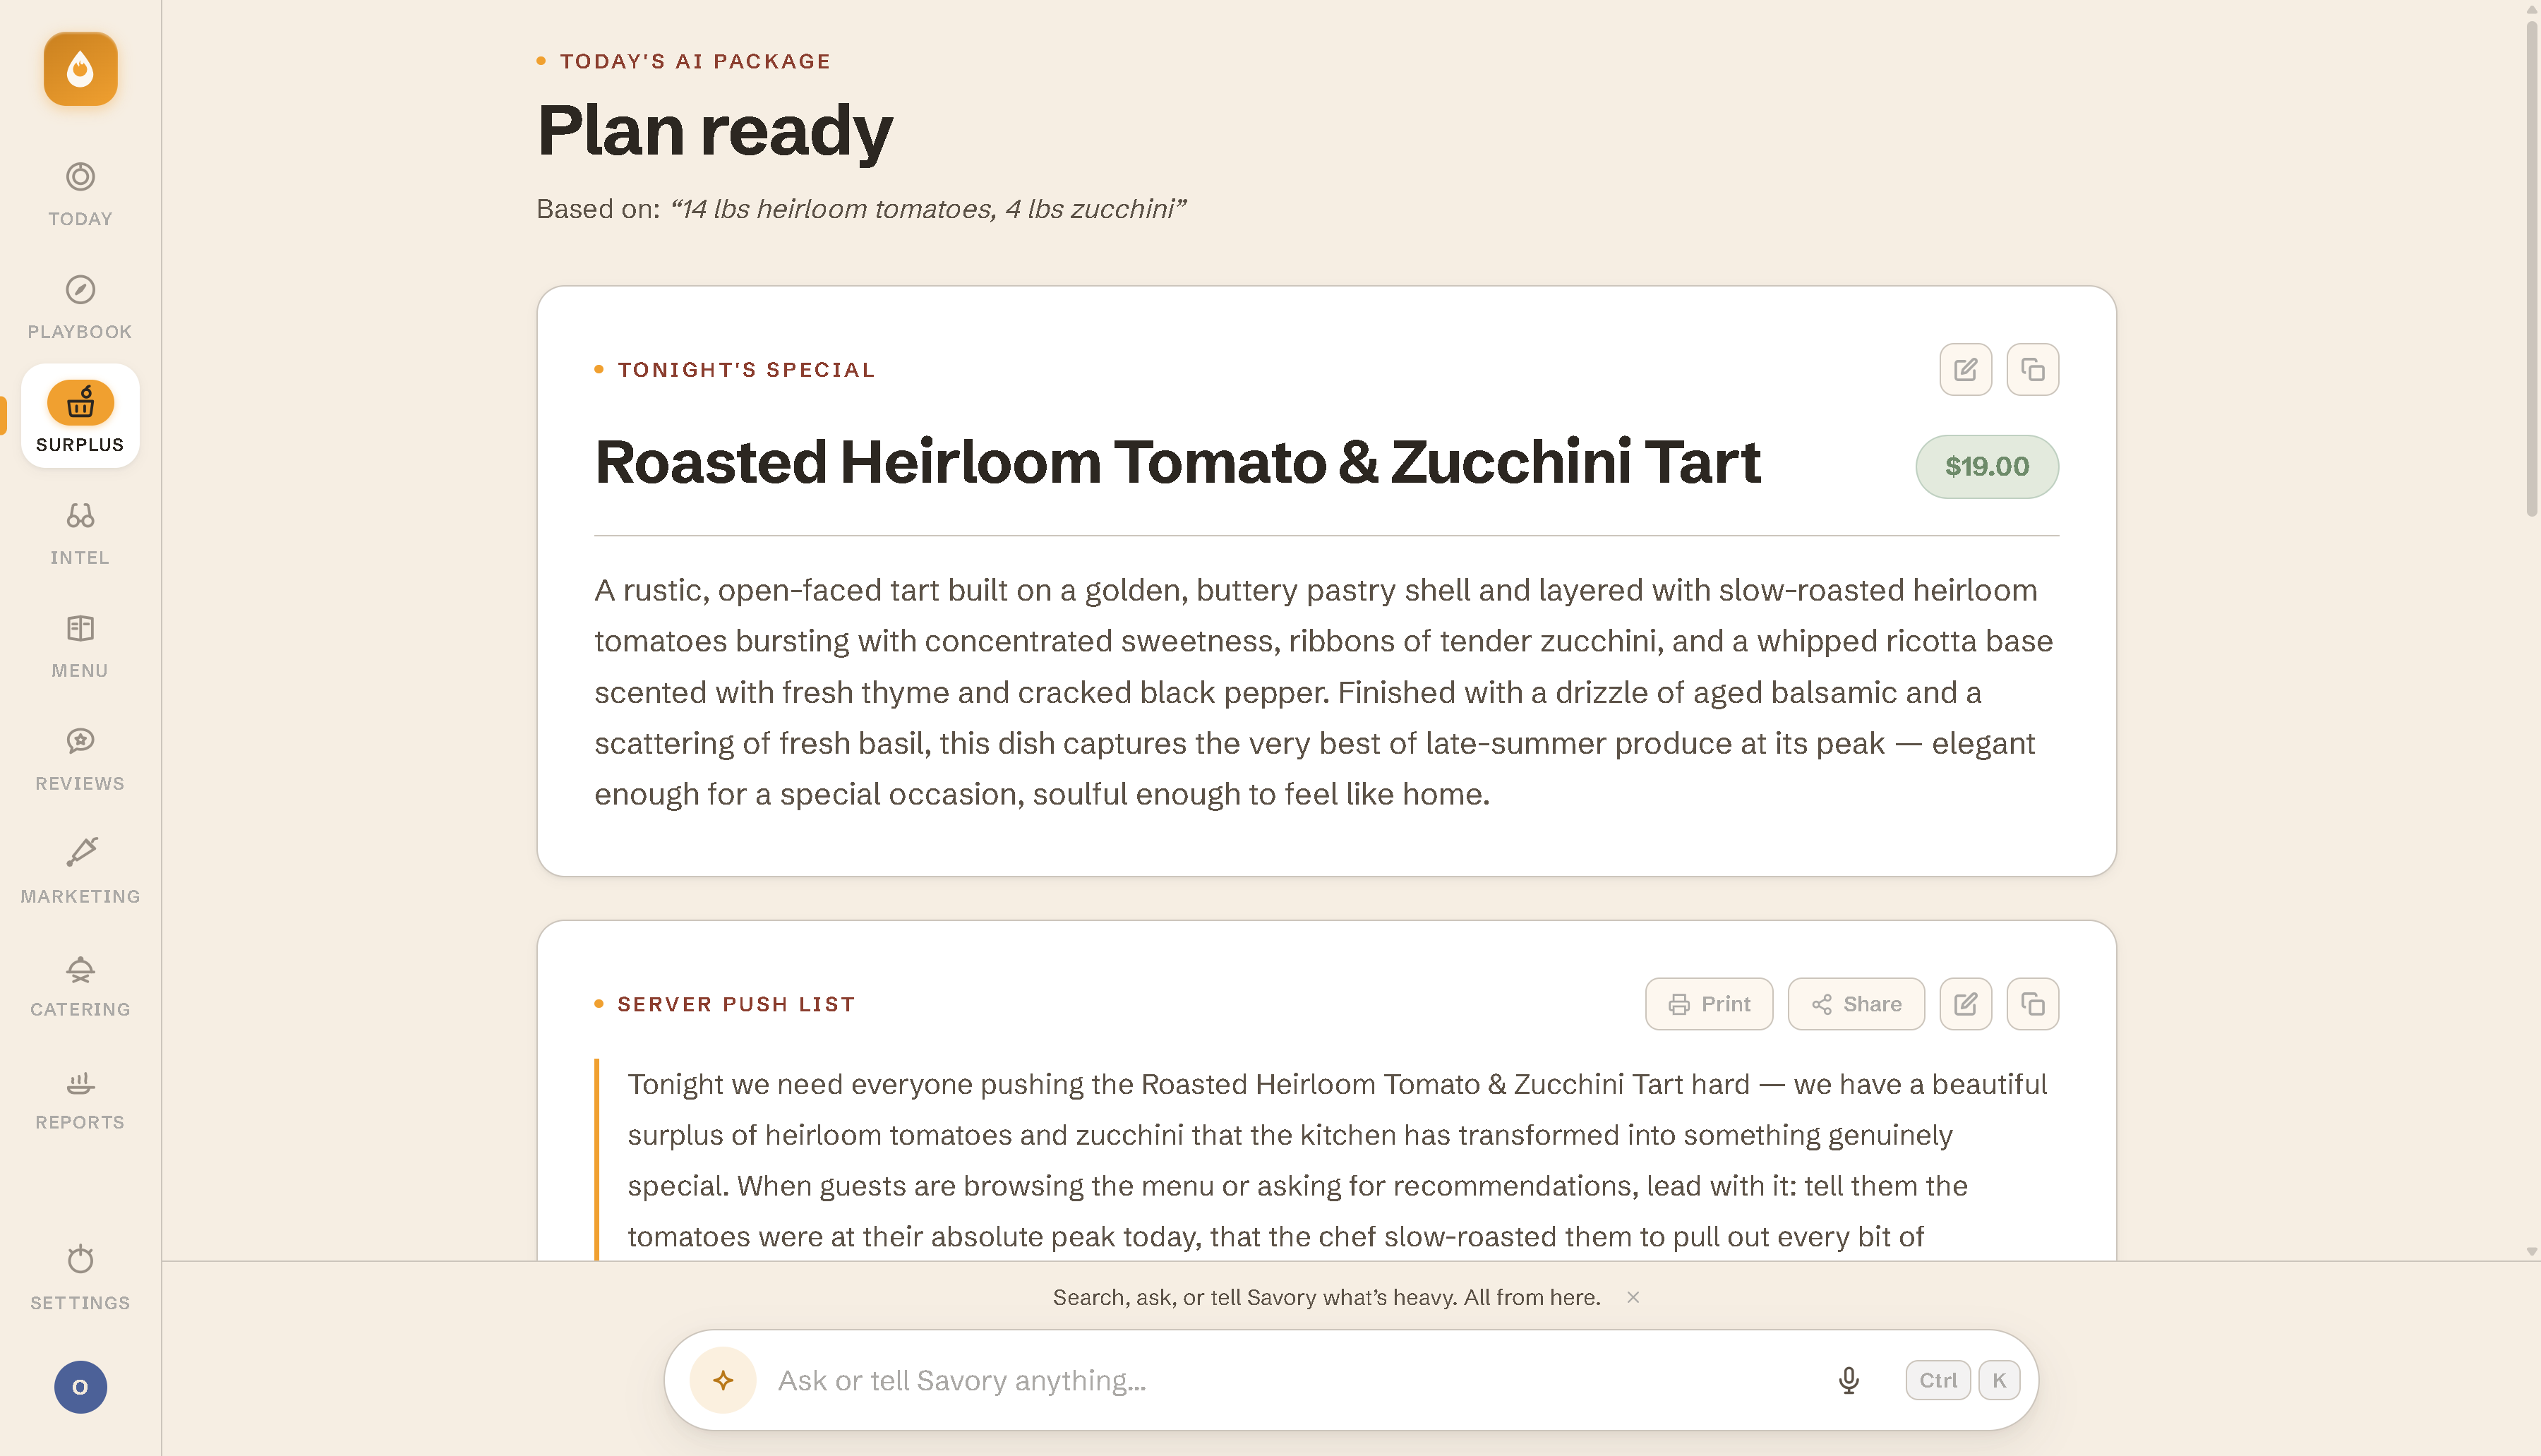
Task: Click the Print button
Action: click(x=1709, y=1003)
